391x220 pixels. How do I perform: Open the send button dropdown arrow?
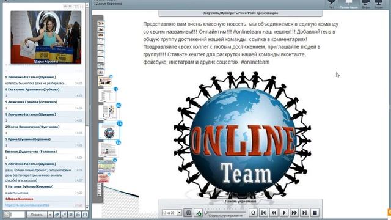click(x=50, y=215)
